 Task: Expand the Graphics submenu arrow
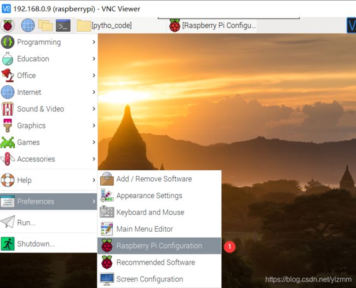pyautogui.click(x=94, y=125)
